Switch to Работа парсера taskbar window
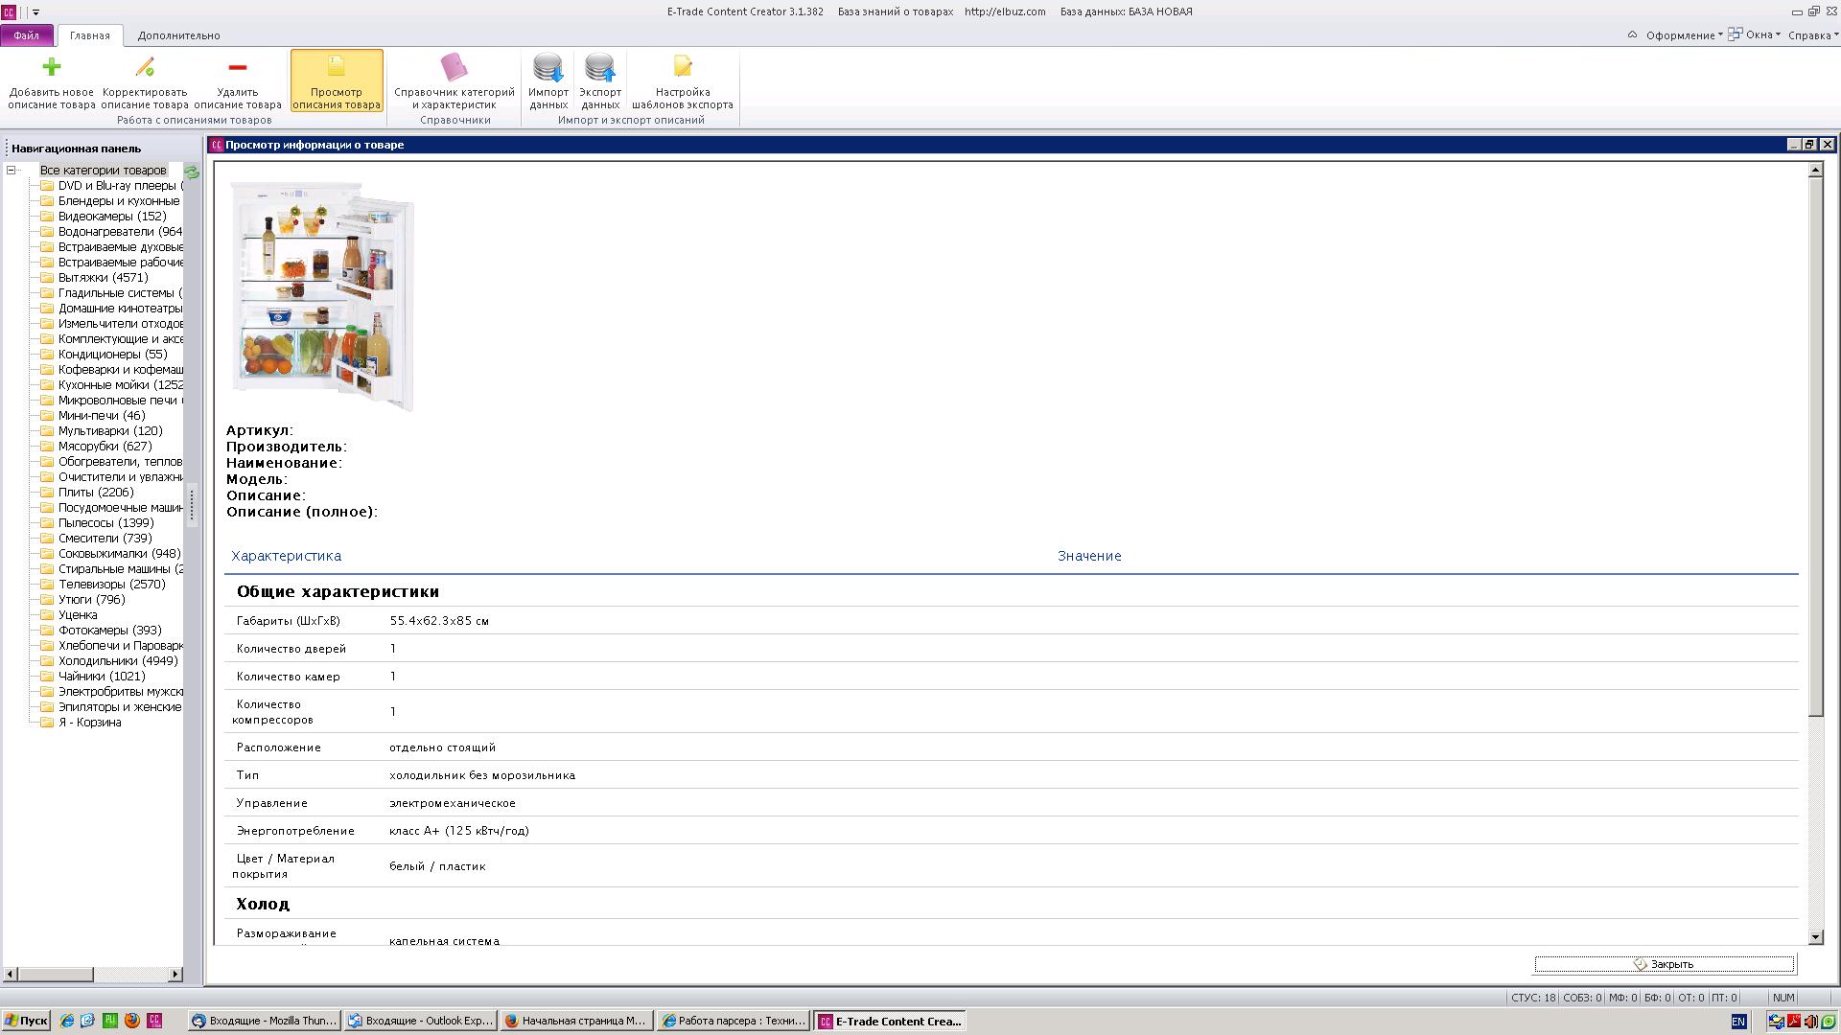Viewport: 1841px width, 1035px height. point(734,1021)
